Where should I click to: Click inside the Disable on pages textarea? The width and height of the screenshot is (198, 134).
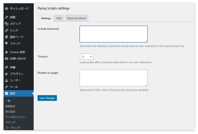point(114,78)
